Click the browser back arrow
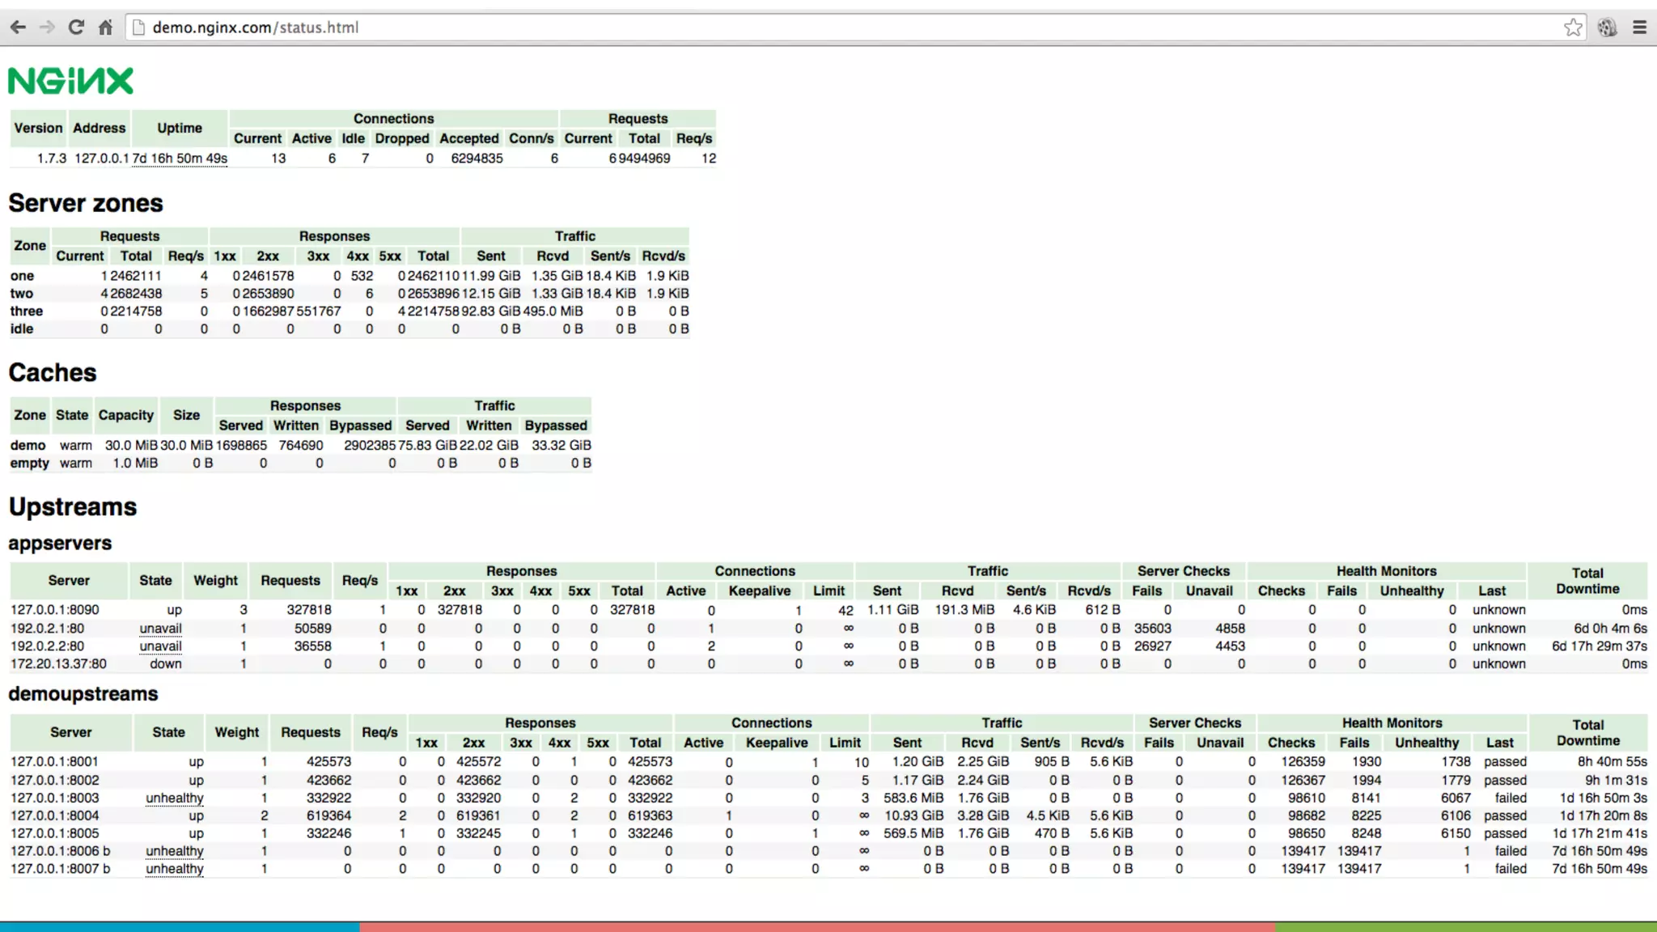Screen dimensions: 1657x932 coord(18,28)
